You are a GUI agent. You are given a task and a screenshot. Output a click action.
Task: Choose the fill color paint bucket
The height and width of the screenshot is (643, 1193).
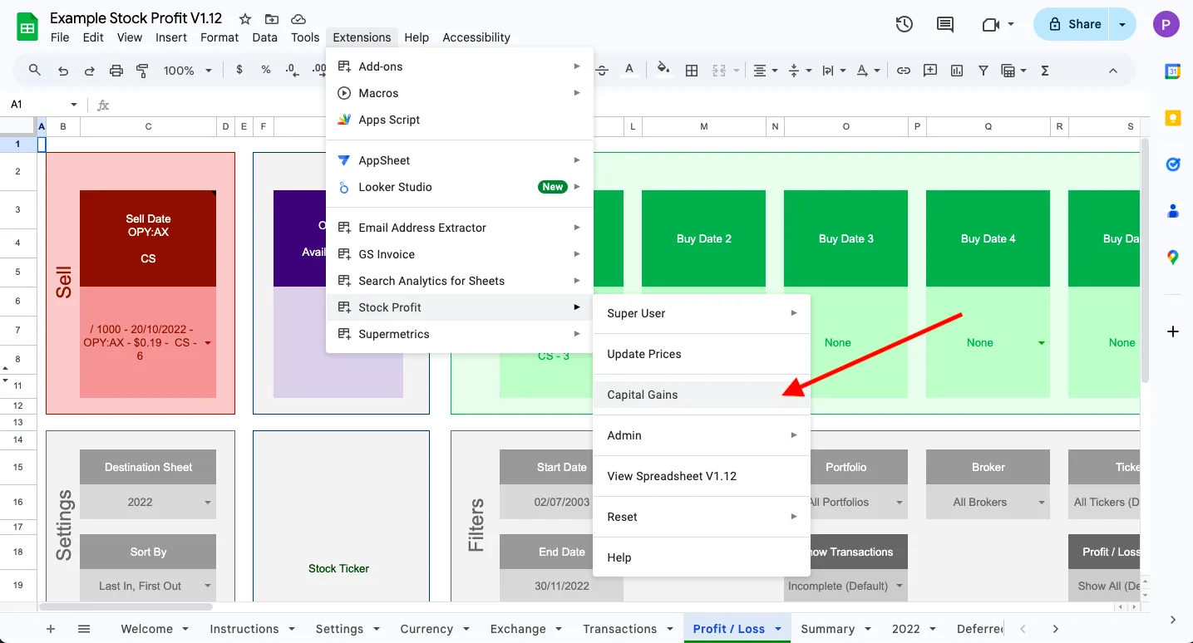tap(663, 69)
